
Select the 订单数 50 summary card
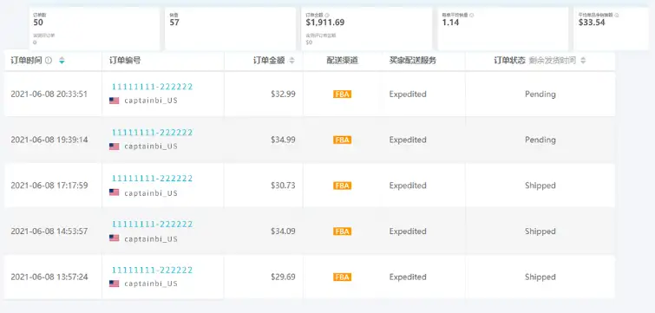pos(95,29)
